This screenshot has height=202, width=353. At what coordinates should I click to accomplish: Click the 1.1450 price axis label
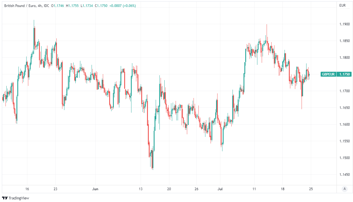click(x=344, y=175)
